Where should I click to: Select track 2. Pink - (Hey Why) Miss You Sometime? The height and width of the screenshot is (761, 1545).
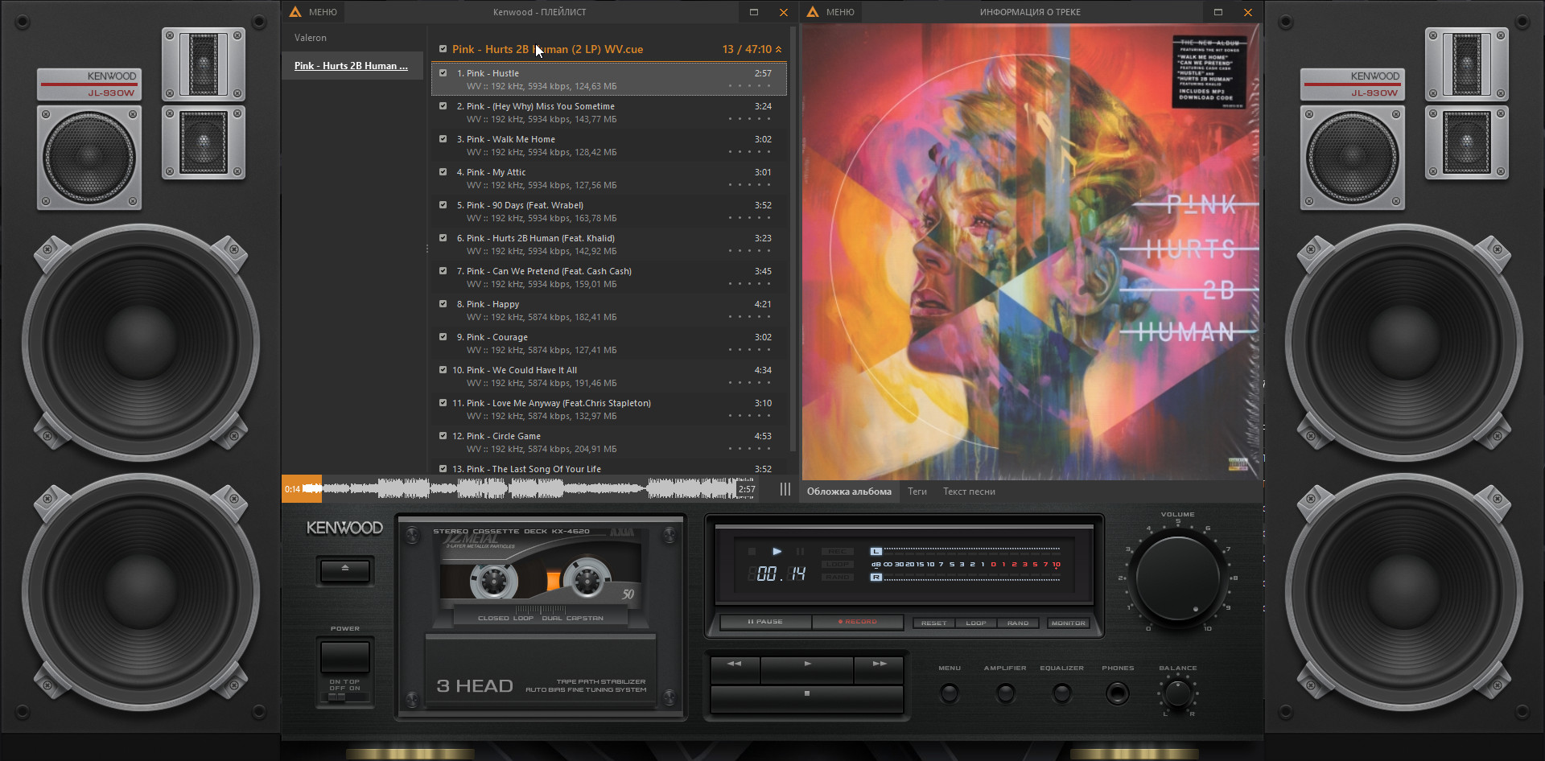tap(609, 113)
